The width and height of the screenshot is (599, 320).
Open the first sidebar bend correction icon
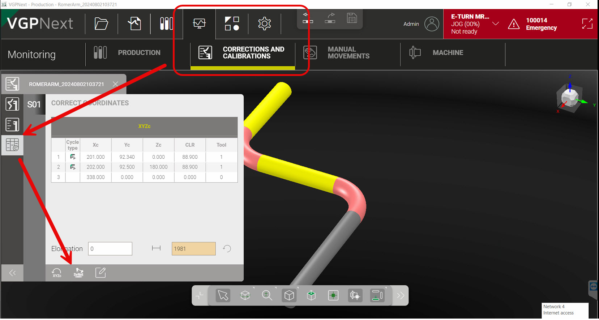[12, 104]
